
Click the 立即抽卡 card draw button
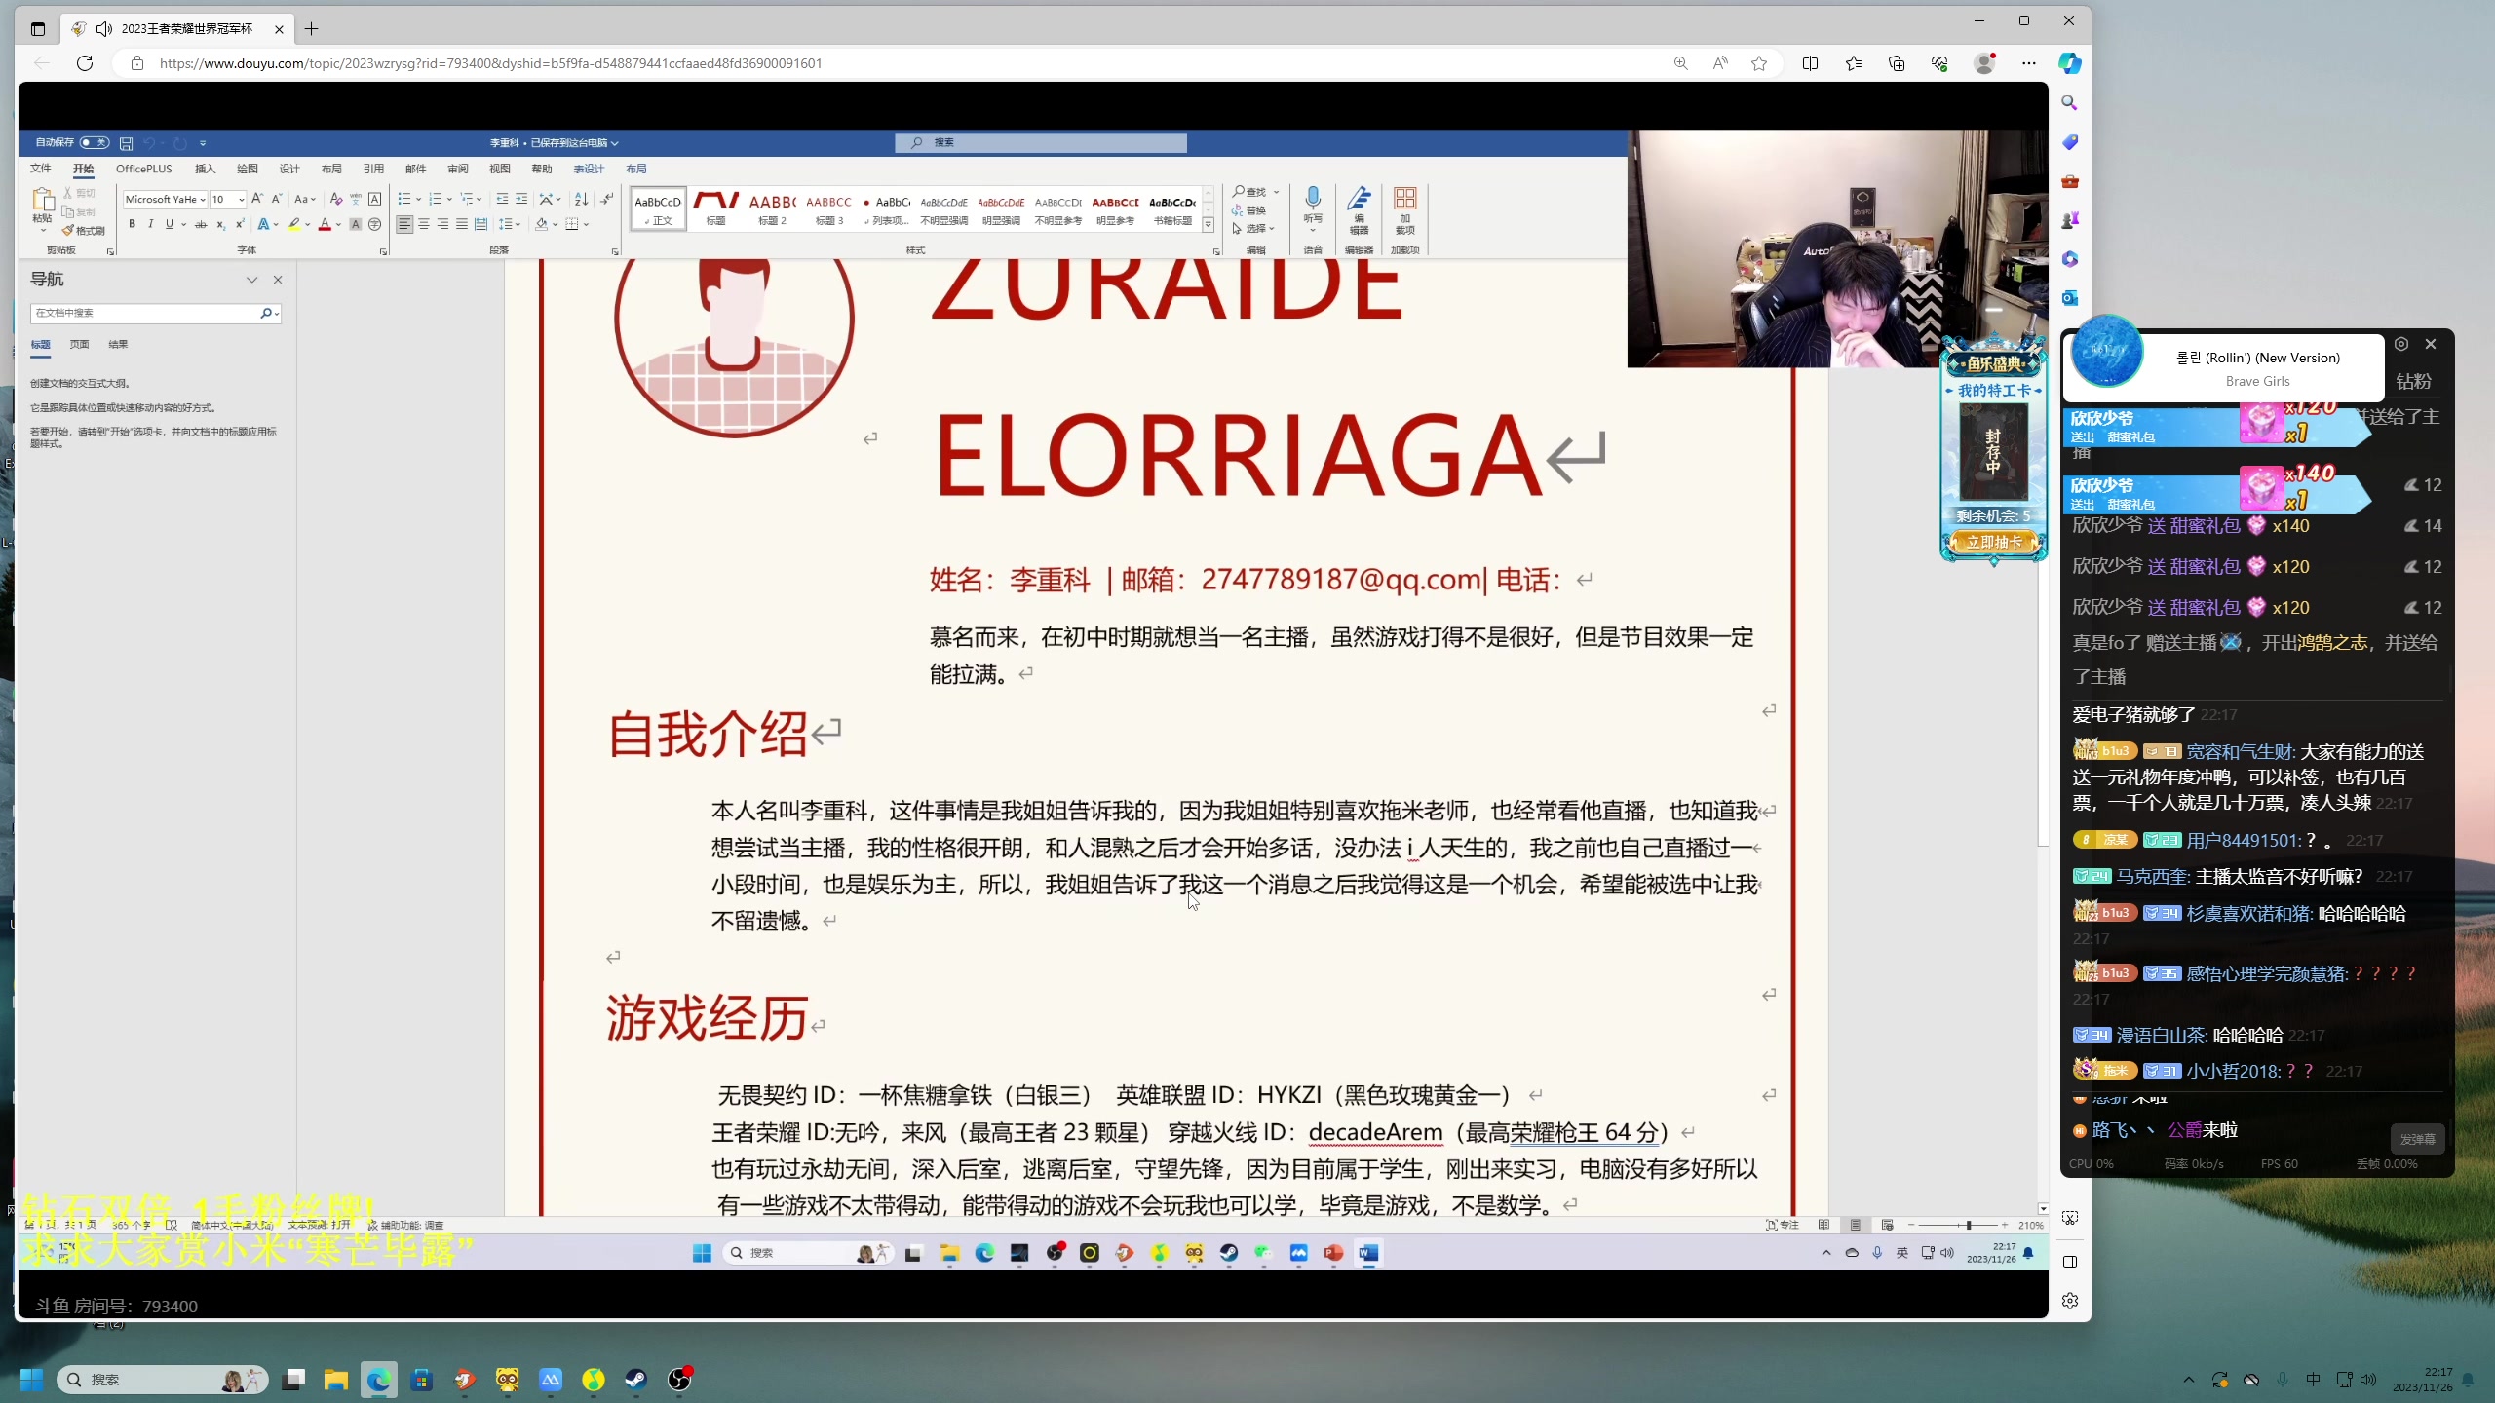click(x=1993, y=543)
